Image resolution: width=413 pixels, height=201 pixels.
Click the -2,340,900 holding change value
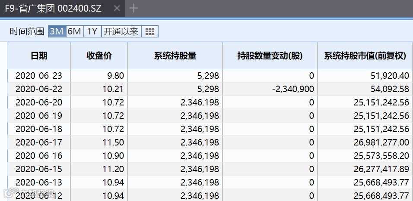click(293, 89)
